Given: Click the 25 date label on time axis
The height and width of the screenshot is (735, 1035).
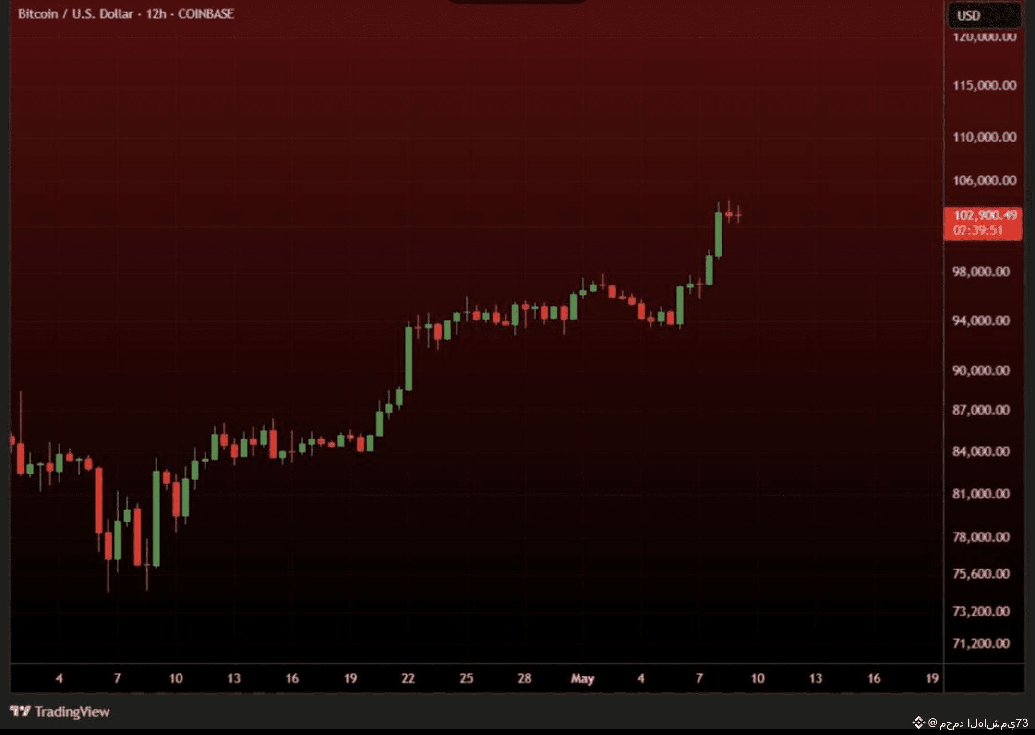Looking at the screenshot, I should pyautogui.click(x=466, y=678).
